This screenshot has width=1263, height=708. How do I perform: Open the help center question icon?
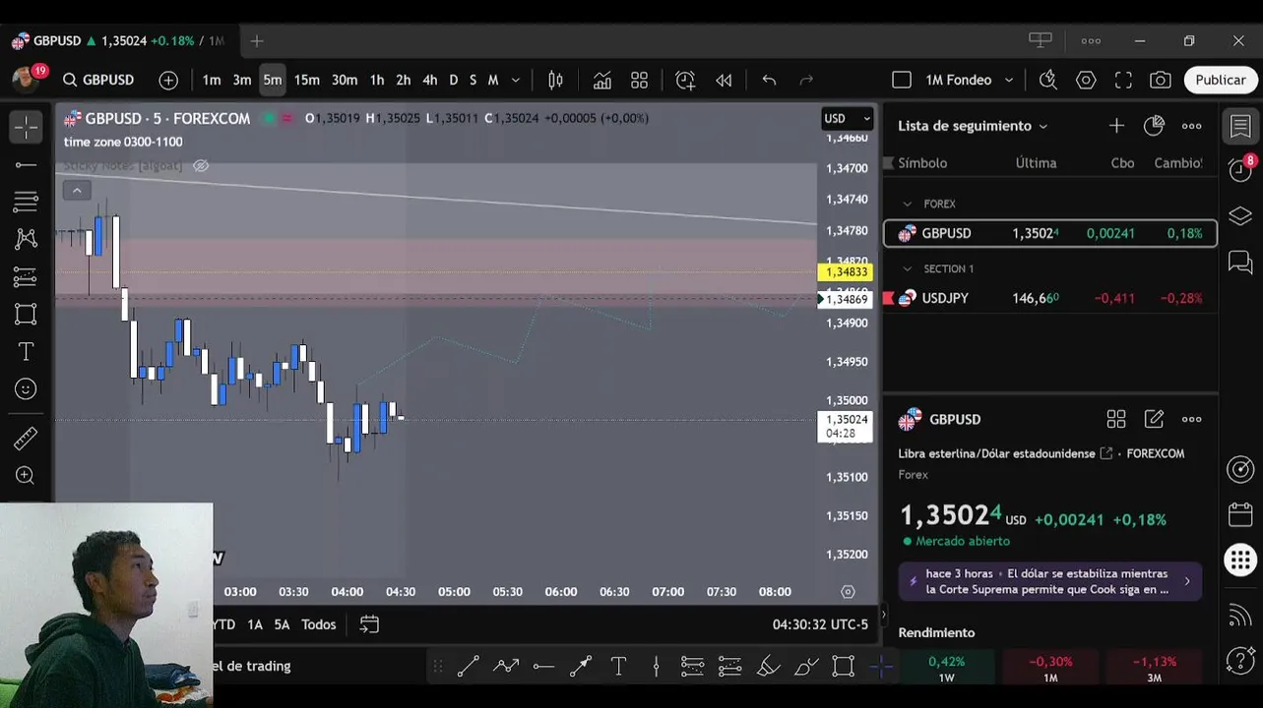[1240, 660]
